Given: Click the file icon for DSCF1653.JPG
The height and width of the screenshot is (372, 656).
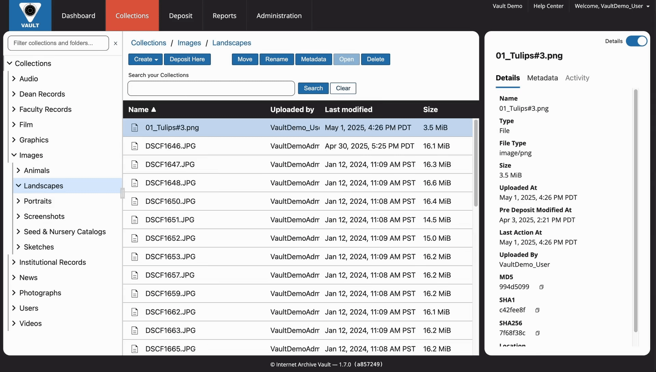Looking at the screenshot, I should [x=135, y=257].
